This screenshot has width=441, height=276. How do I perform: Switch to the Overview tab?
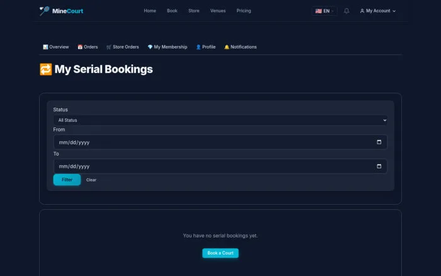tap(55, 47)
